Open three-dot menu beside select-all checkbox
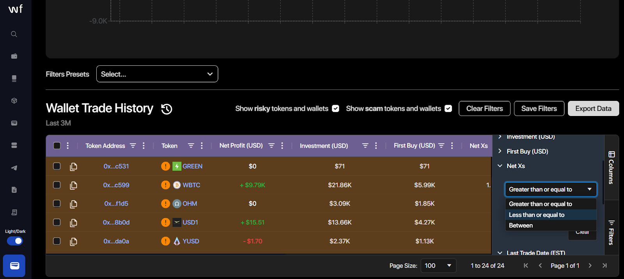 tap(68, 146)
